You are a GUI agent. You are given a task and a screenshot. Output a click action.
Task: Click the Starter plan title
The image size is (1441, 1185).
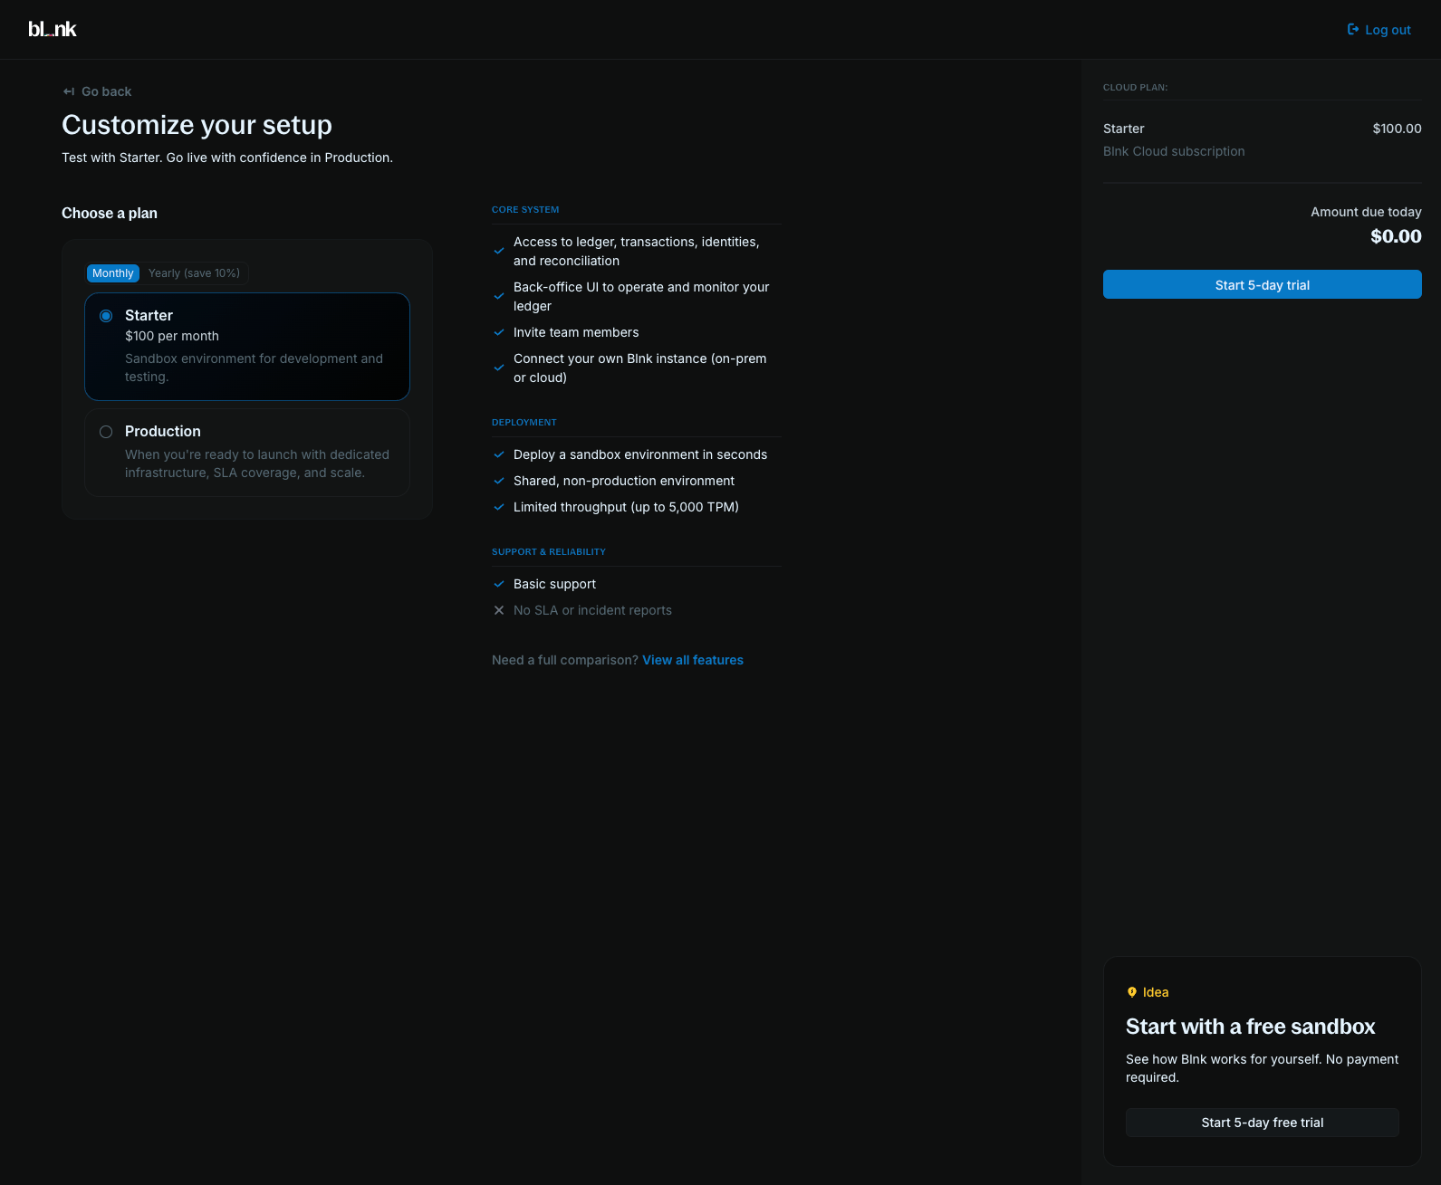[x=149, y=315]
